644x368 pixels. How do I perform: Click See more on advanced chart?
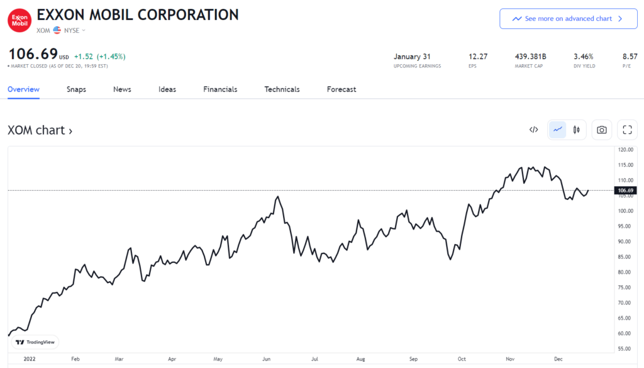click(568, 19)
